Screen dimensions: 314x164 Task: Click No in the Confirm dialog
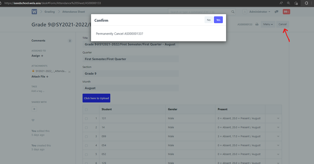(x=209, y=20)
